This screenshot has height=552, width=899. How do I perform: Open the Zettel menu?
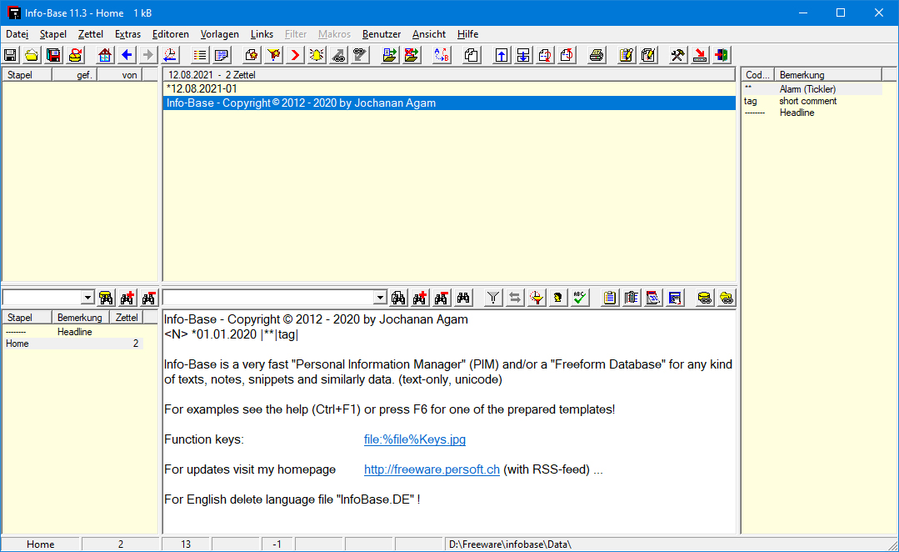[91, 34]
